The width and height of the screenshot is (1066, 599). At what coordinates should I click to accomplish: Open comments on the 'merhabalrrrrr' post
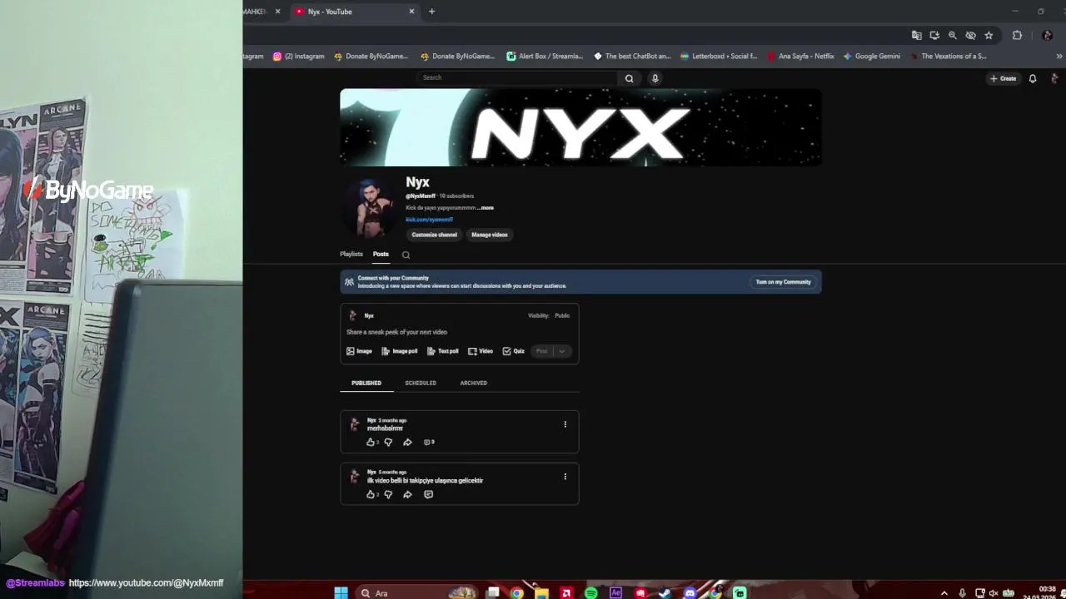pos(429,443)
